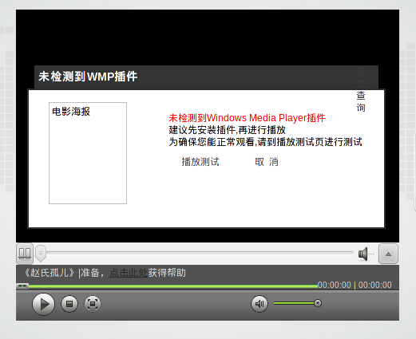The height and width of the screenshot is (339, 416).
Task: Click the seek slider thumb on the upper bar
Action: (41, 254)
